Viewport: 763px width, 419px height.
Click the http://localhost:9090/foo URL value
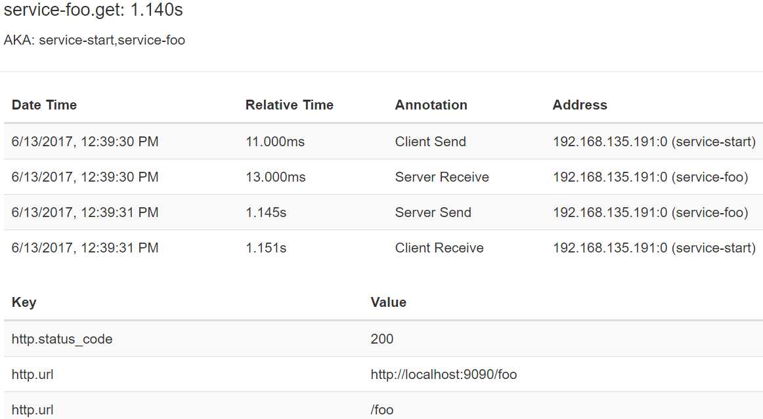[x=444, y=374]
